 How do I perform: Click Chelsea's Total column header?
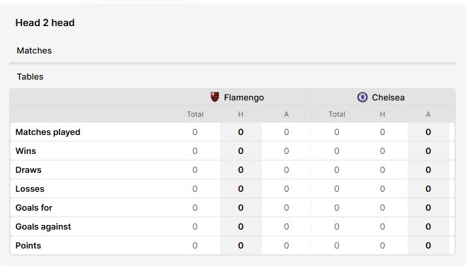coord(337,114)
